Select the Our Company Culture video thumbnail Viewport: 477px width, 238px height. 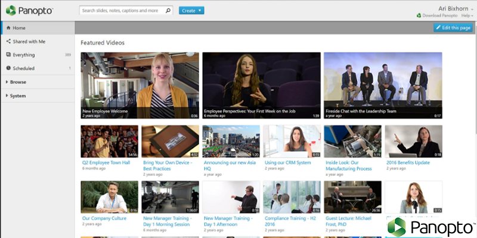[x=109, y=197]
